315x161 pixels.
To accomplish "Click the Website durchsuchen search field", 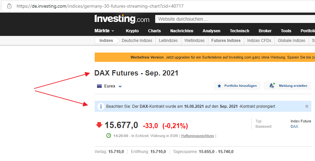I will coord(233,19).
